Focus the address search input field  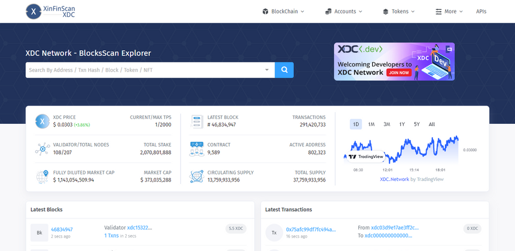pyautogui.click(x=143, y=70)
